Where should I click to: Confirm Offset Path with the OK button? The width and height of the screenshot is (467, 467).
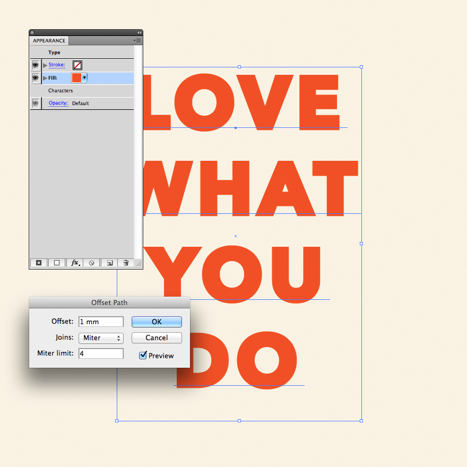[x=157, y=322]
